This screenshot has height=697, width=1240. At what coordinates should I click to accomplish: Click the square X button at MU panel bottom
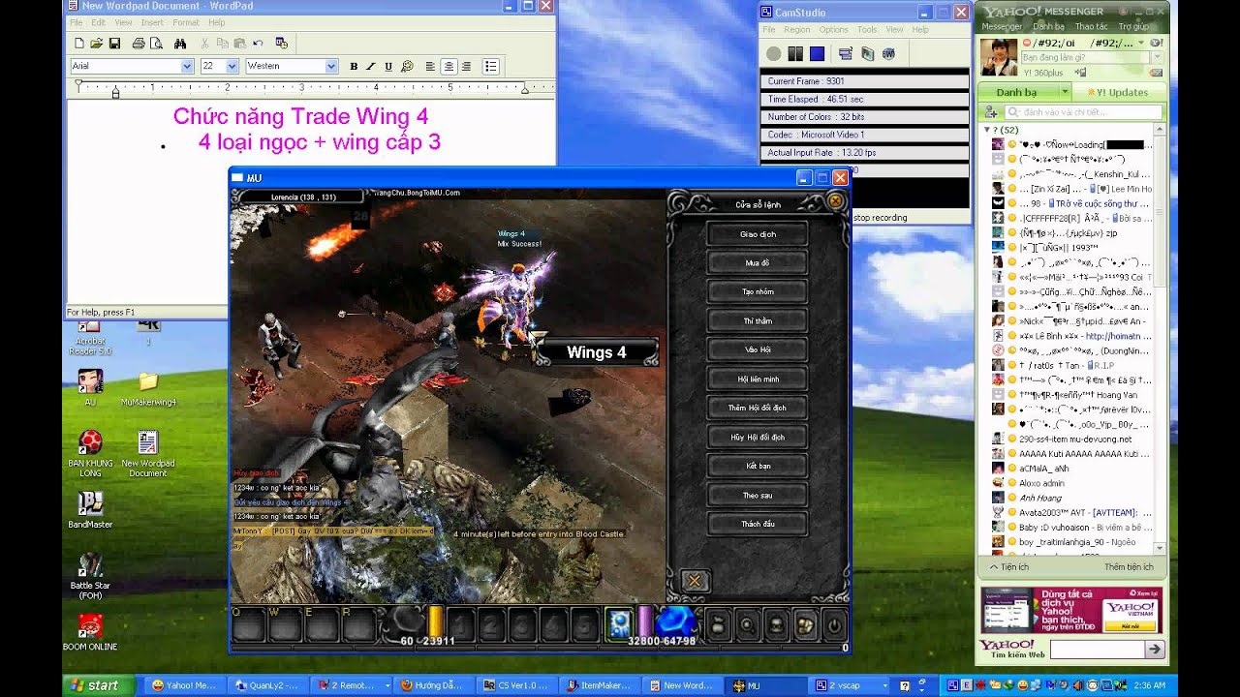694,581
